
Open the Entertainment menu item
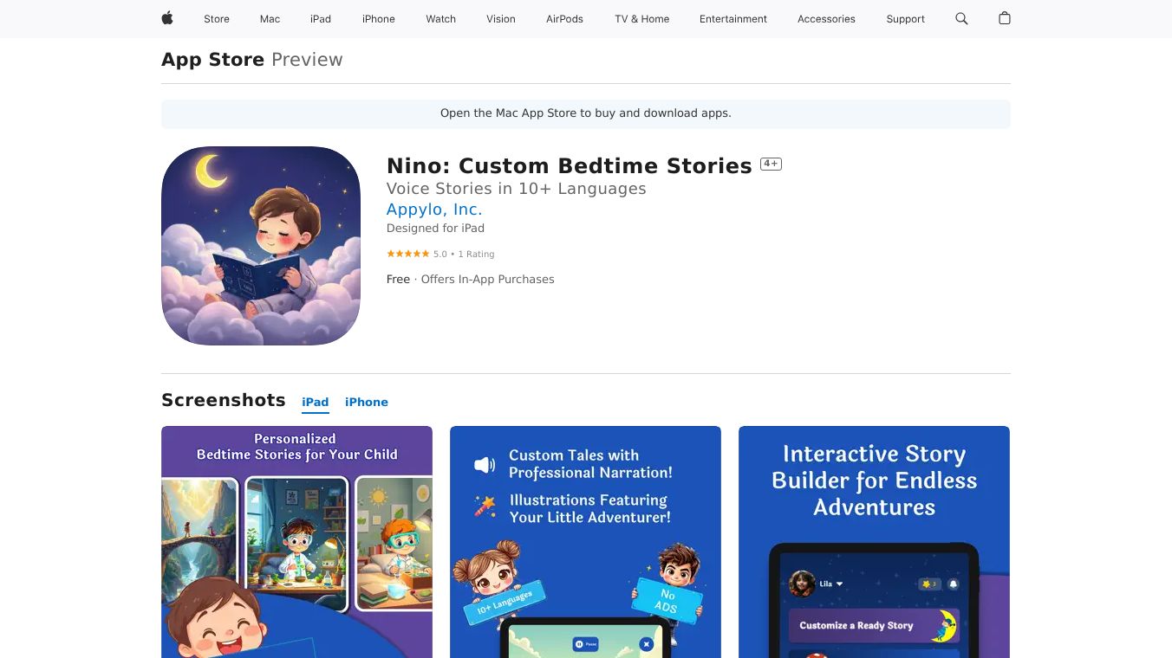[733, 19]
